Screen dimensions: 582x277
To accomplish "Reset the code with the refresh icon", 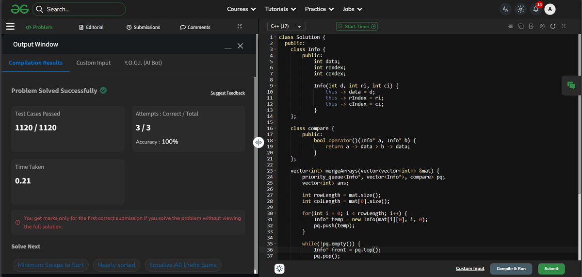I will pyautogui.click(x=553, y=26).
